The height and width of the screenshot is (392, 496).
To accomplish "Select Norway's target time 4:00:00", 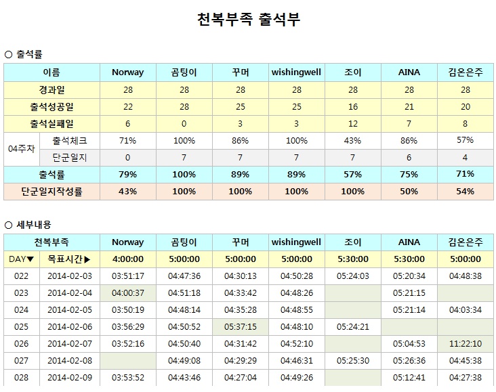I will tap(128, 259).
